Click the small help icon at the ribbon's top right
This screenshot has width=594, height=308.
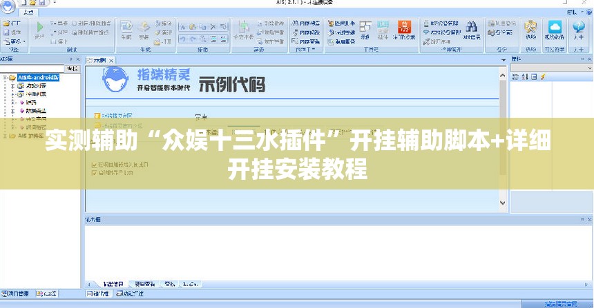pyautogui.click(x=589, y=12)
